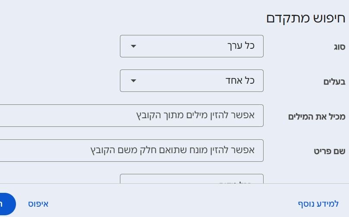Select the כל ערך text in the type box
349x217 pixels.
point(241,46)
